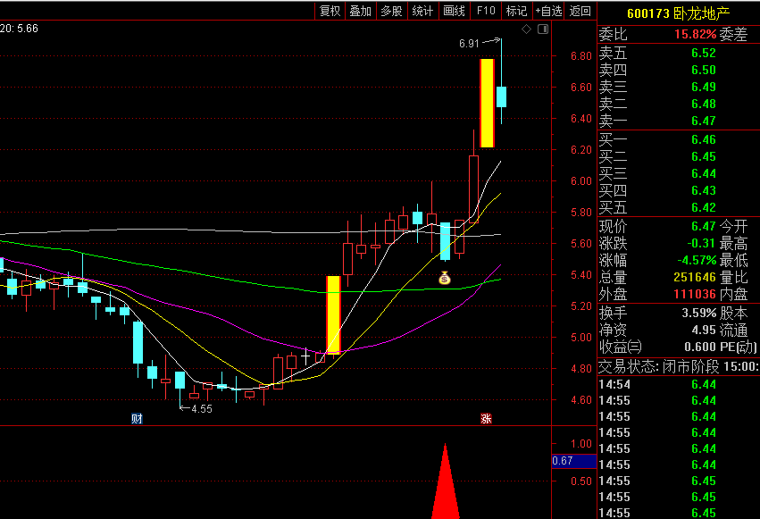Click the 买四 price 6.43
The width and height of the screenshot is (760, 519).
(x=704, y=190)
